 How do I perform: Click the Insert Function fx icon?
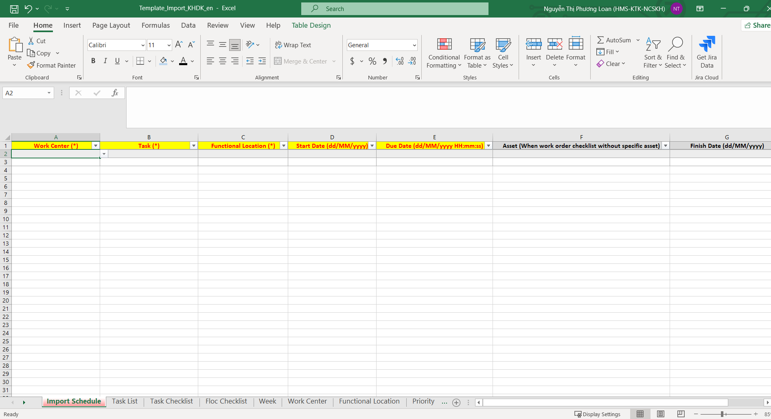coord(115,93)
